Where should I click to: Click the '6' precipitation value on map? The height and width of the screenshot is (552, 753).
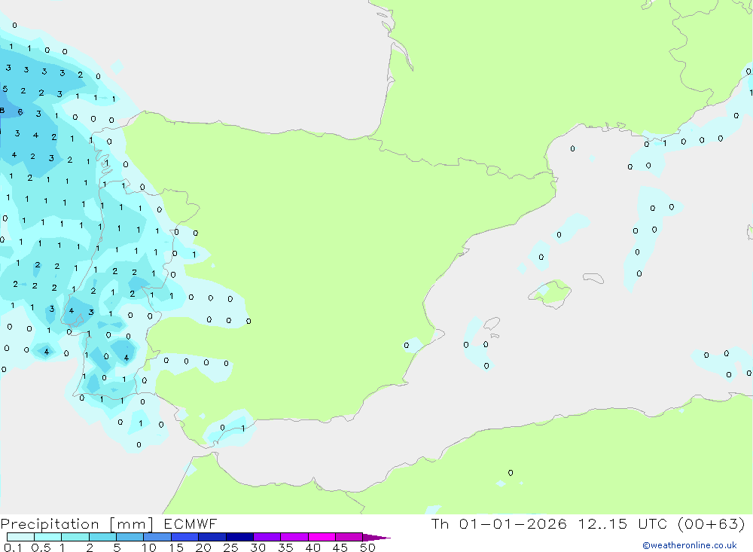tap(20, 112)
